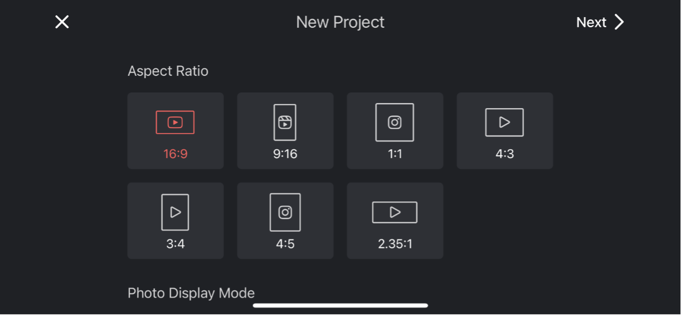Select the portrait play icon for 3:4
Image resolution: width=682 pixels, height=316 pixels.
[x=175, y=212]
